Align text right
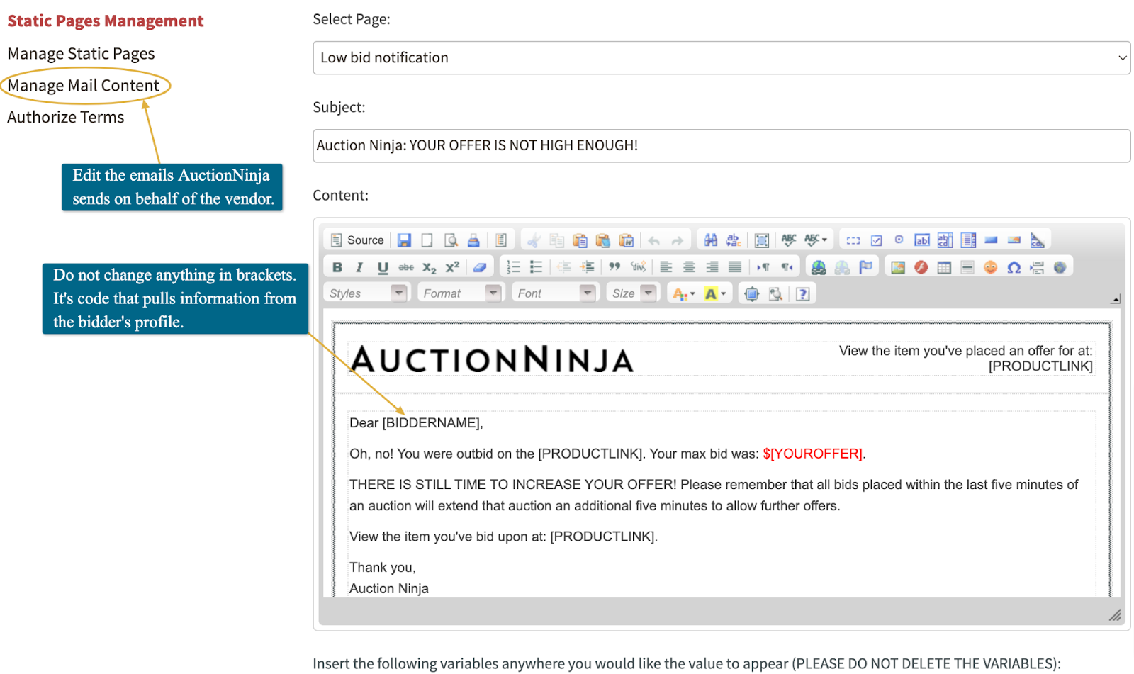The height and width of the screenshot is (674, 1134). point(712,267)
